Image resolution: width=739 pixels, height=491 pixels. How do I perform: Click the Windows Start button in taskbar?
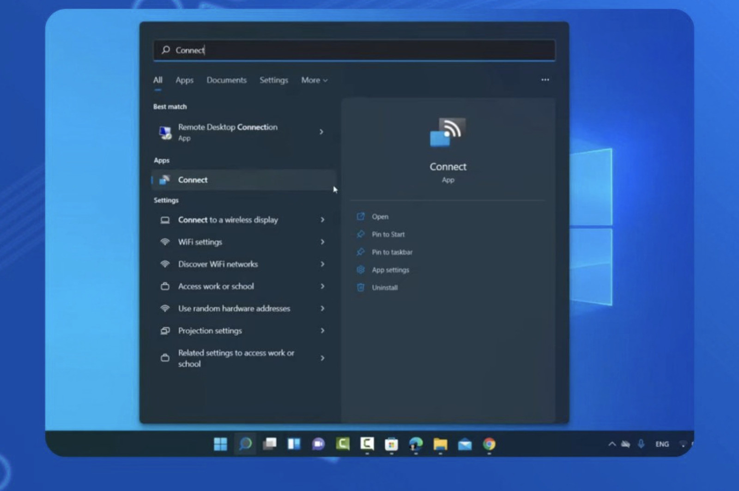pos(220,444)
